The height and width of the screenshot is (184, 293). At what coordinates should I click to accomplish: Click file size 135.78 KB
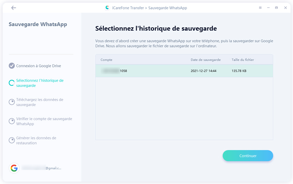(239, 71)
